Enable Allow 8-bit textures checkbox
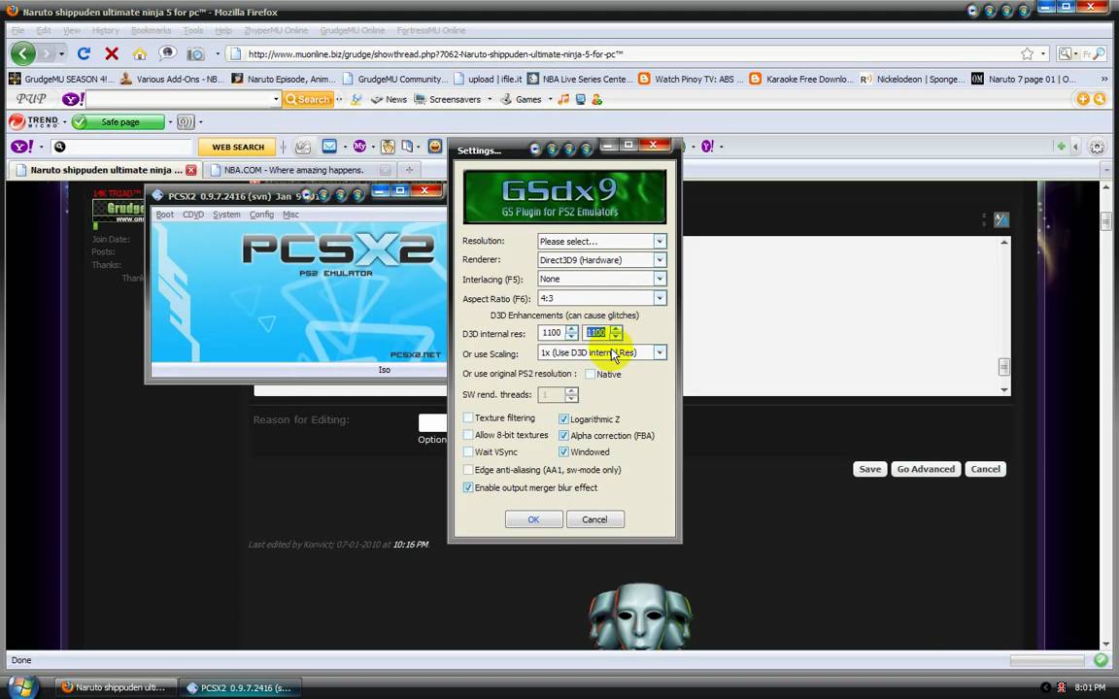Viewport: 1119px width, 699px height. (468, 435)
